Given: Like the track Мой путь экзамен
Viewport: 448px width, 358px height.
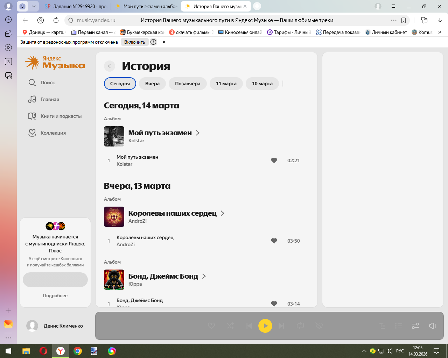Looking at the screenshot, I should pos(274,160).
